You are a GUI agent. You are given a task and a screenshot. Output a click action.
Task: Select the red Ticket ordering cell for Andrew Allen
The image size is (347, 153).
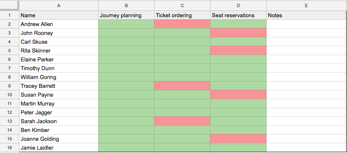(x=182, y=24)
